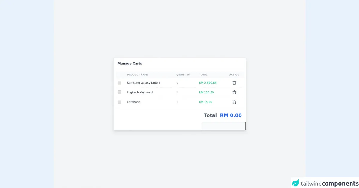359x188 pixels.
Task: Click the Samsung Galaxy Note 4 name
Action: point(144,83)
